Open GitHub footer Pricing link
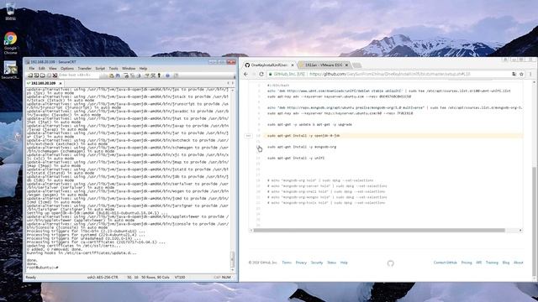This screenshot has width=538, height=302. [x=467, y=263]
